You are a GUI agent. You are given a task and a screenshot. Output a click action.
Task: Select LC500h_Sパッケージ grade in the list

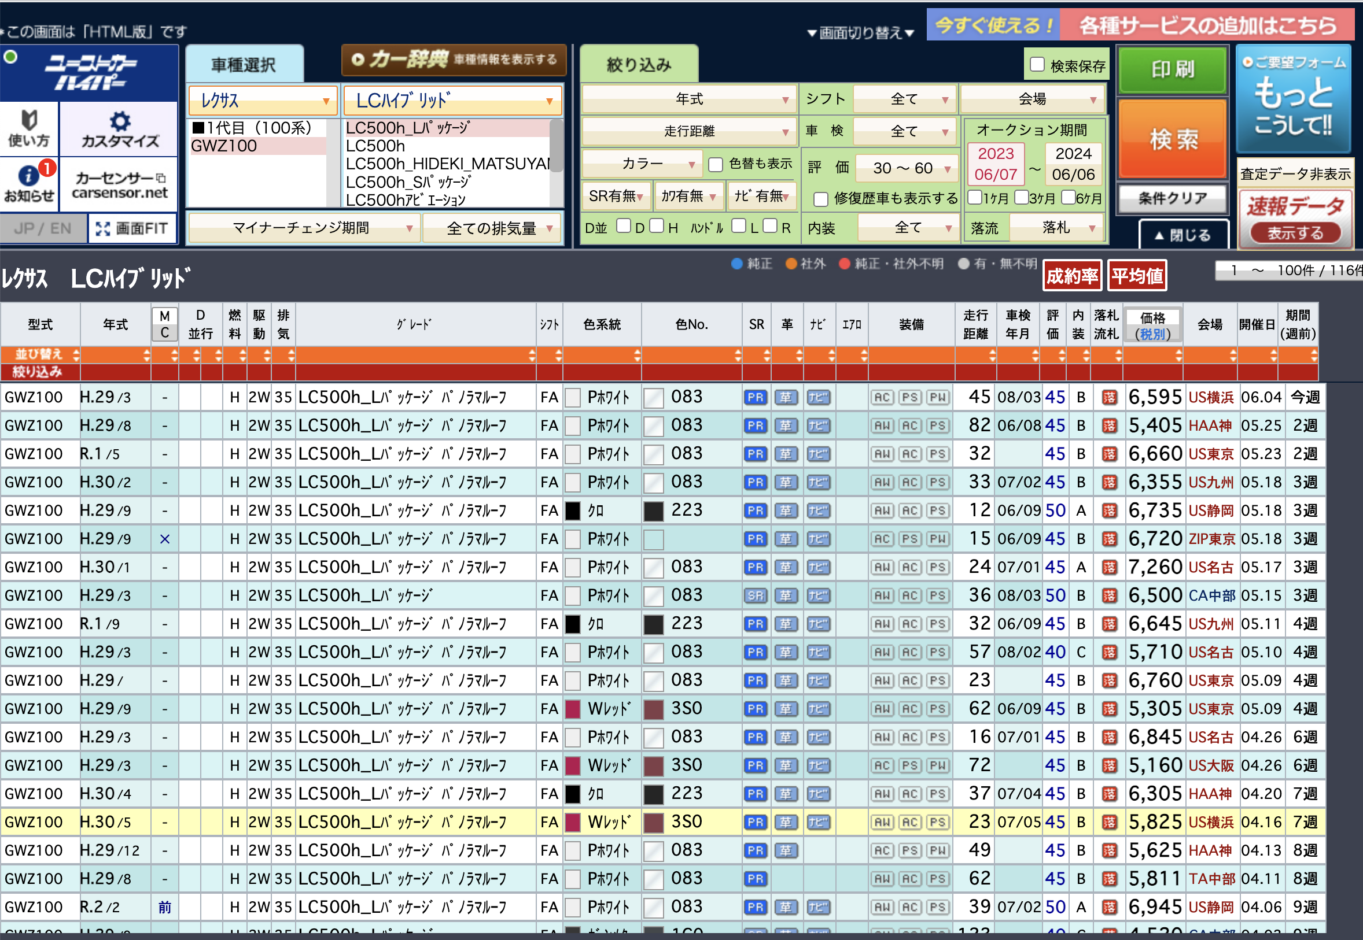[x=447, y=183]
